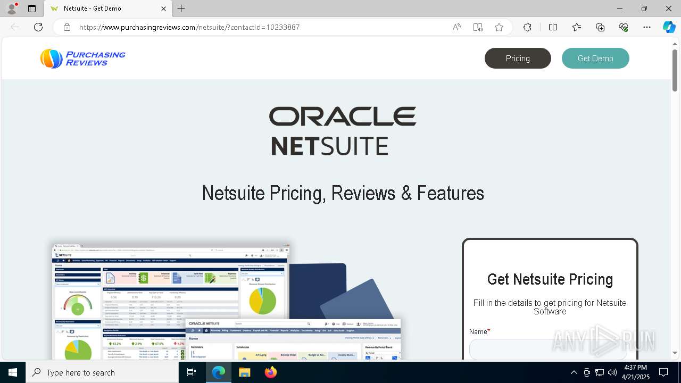Open the clock and calendar
Screen dimensions: 681x383
click(x=636, y=372)
